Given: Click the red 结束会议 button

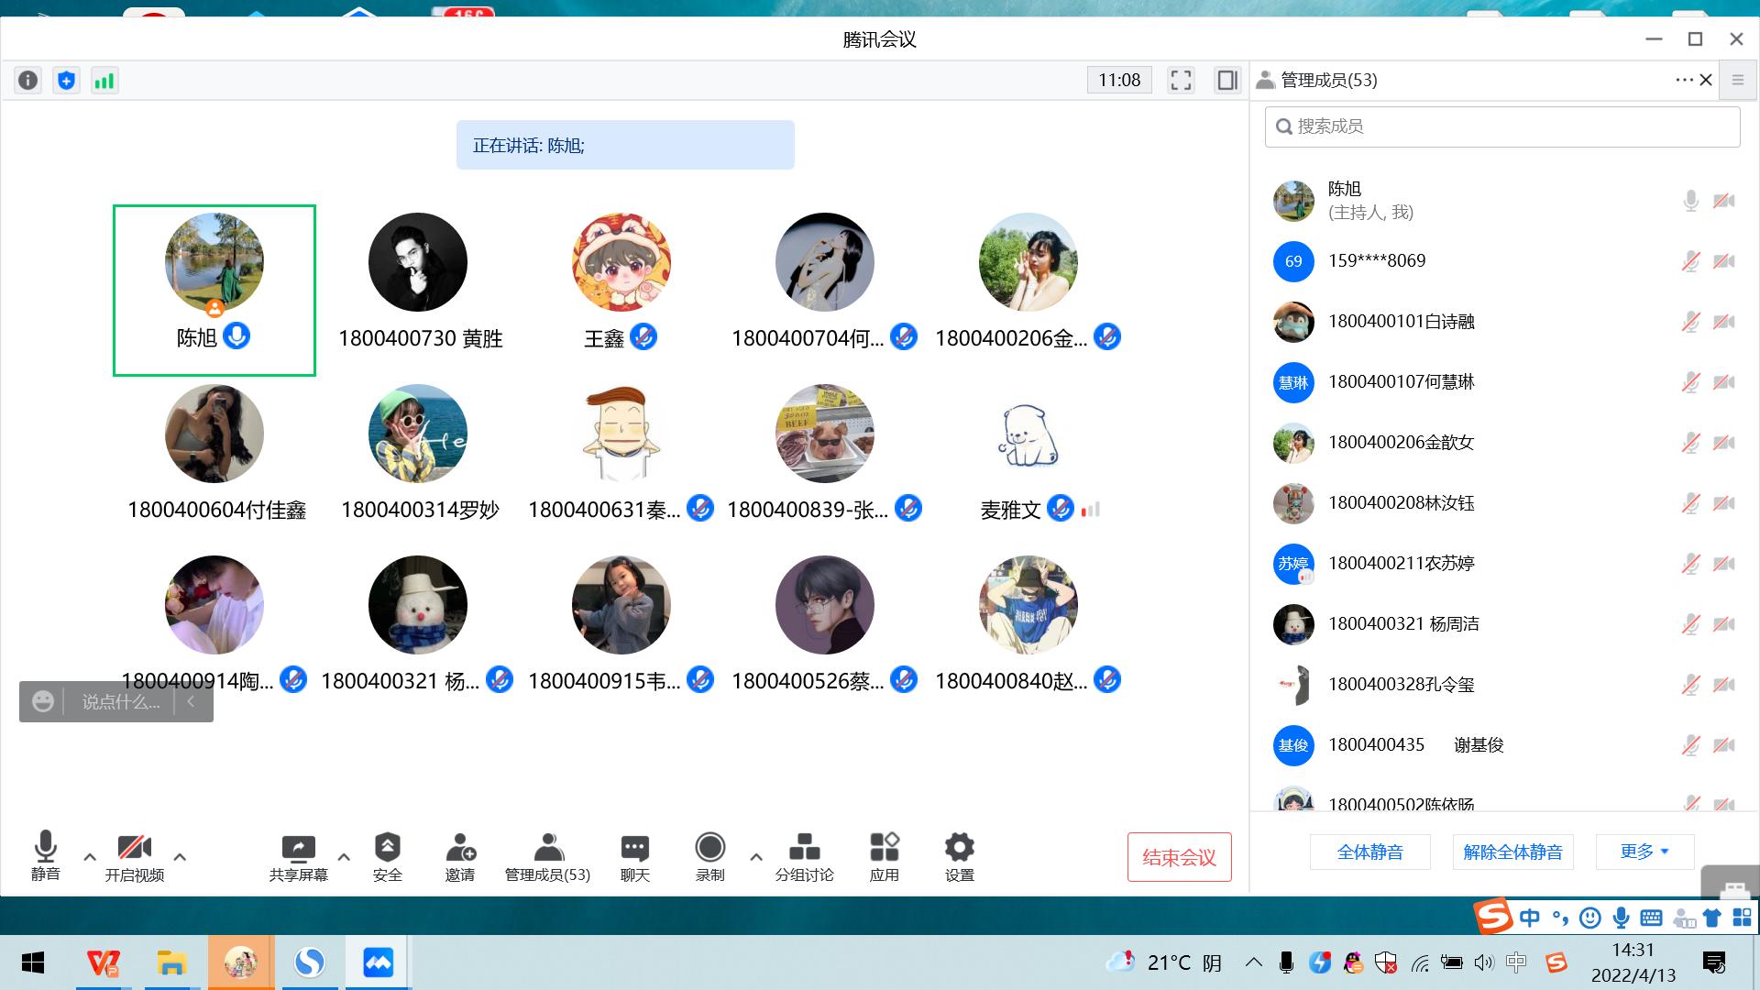Looking at the screenshot, I should (1179, 857).
